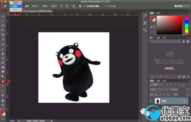Image resolution: width=191 pixels, height=122 pixels.
Task: Toggle lock image pixels
Action: (x=160, y=95)
